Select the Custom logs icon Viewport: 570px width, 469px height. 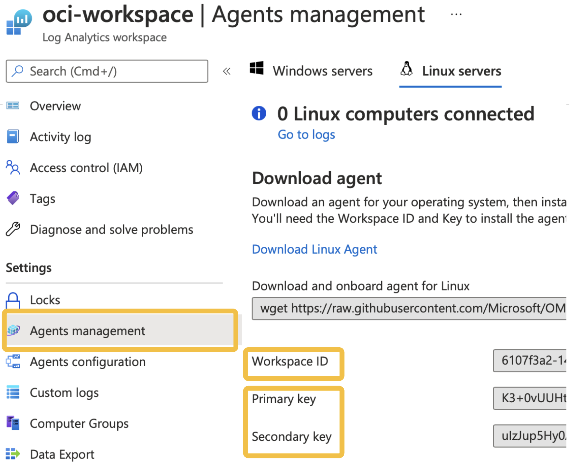[x=12, y=392]
